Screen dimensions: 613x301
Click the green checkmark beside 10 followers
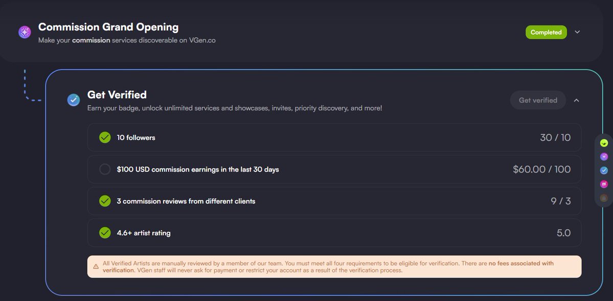coord(105,137)
